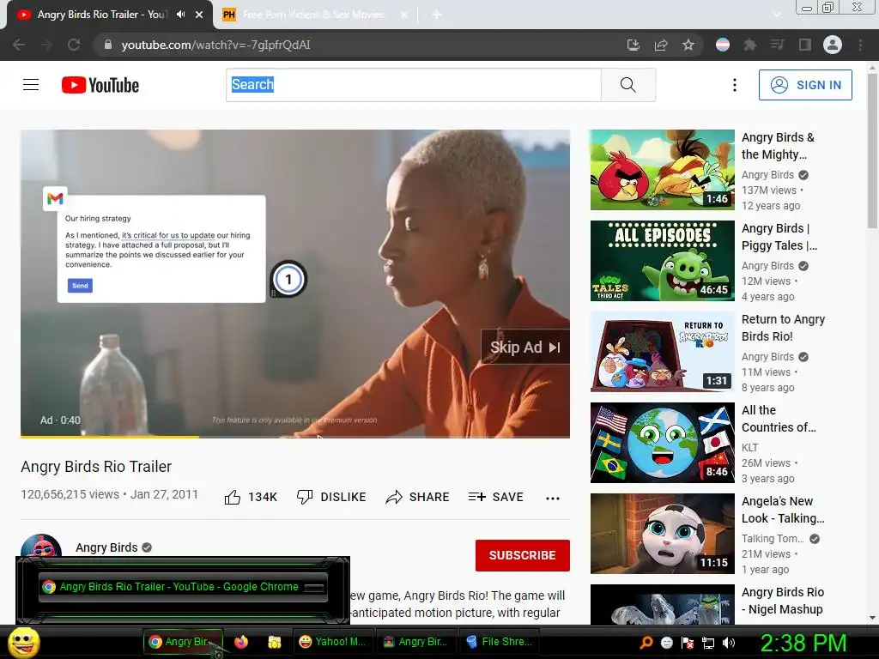Click the SHARE arrow button
This screenshot has width=879, height=659.
418,497
